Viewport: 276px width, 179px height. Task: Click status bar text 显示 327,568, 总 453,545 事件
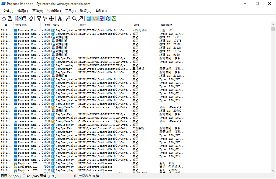[x=29, y=176]
